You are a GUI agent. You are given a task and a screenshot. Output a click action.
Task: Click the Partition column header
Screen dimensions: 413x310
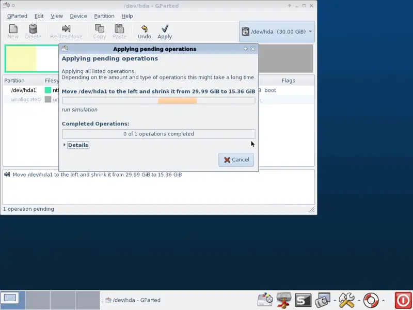pos(23,81)
